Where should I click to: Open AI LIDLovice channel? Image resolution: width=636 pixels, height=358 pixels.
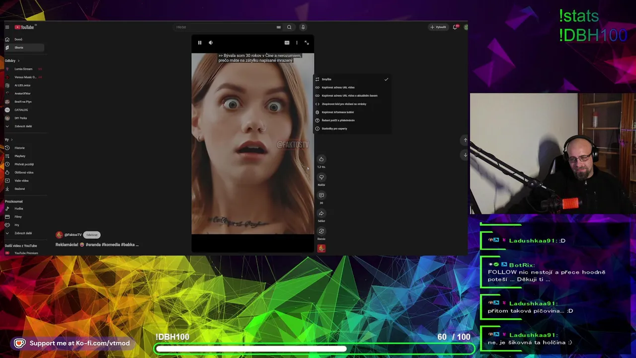click(23, 86)
